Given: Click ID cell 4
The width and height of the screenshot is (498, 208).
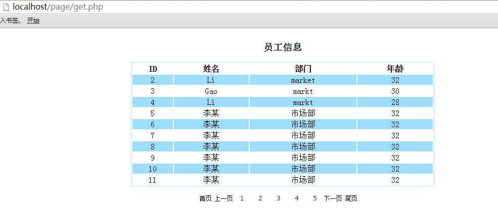Looking at the screenshot, I should tap(153, 102).
